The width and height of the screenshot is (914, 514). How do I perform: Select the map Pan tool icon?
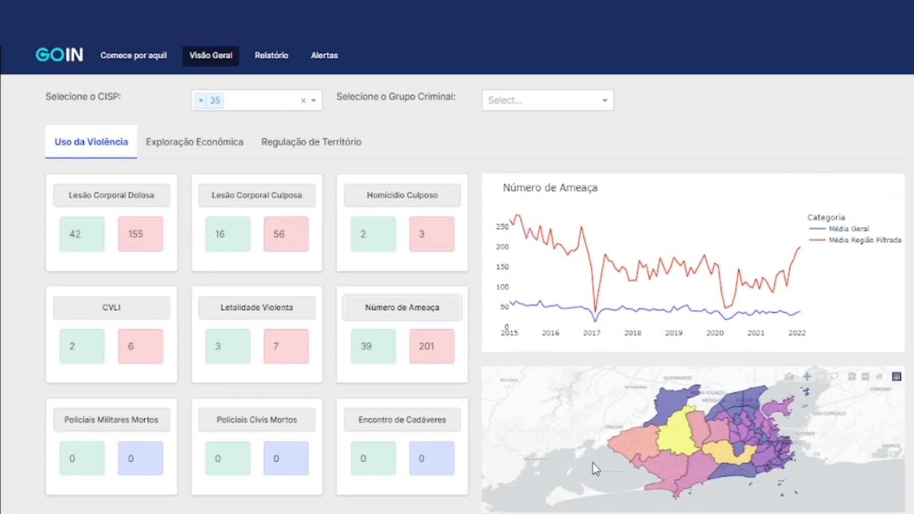tap(807, 376)
